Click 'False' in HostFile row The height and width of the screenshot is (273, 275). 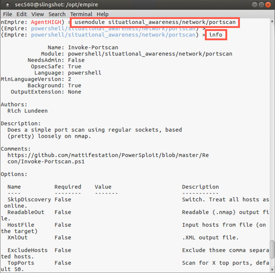pos(63,225)
